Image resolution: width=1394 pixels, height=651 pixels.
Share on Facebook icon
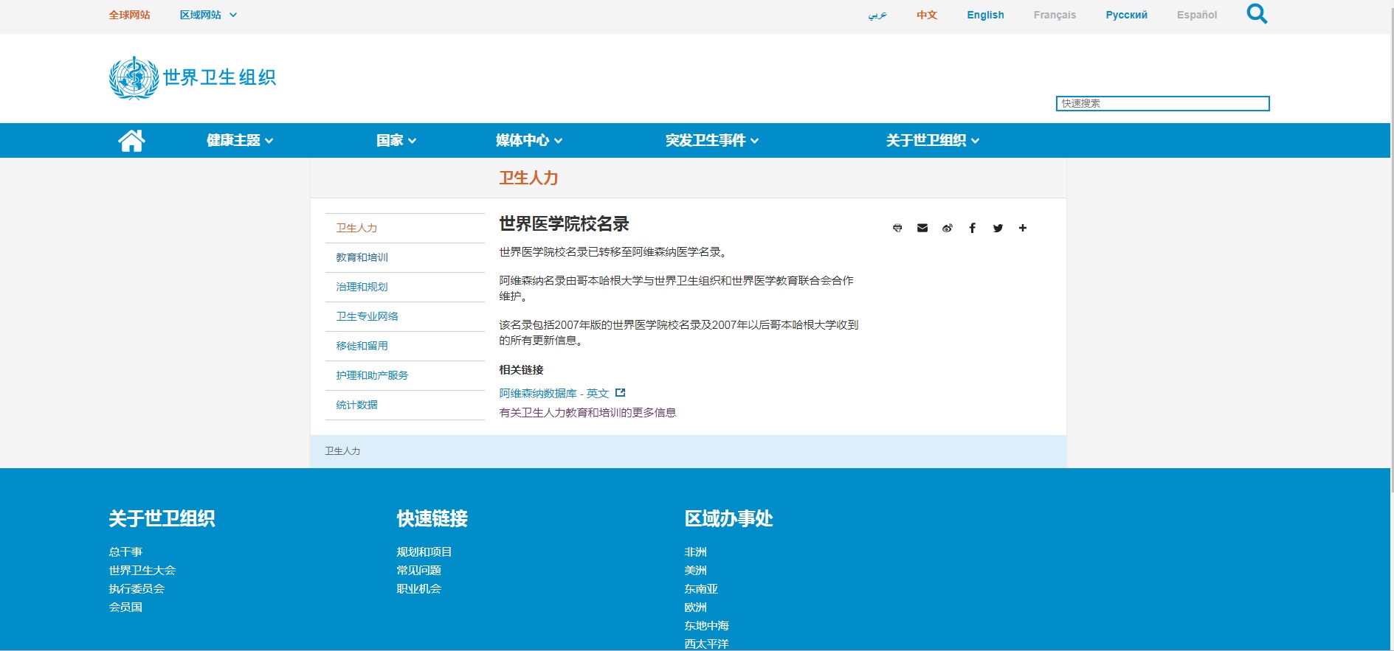tap(973, 228)
